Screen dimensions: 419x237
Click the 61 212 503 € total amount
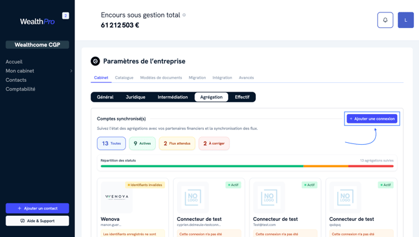120,25
